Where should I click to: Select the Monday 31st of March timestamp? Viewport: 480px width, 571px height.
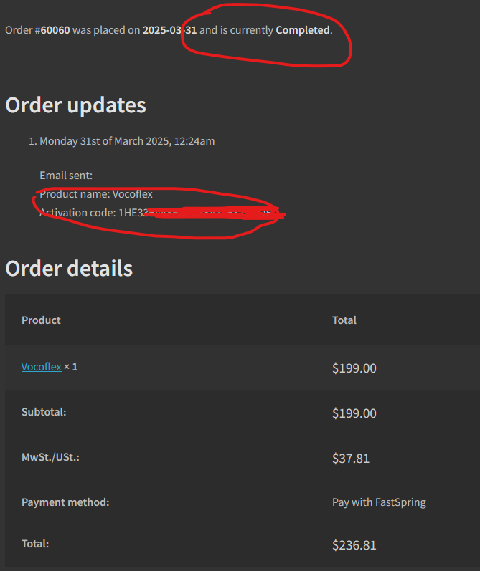click(x=127, y=141)
